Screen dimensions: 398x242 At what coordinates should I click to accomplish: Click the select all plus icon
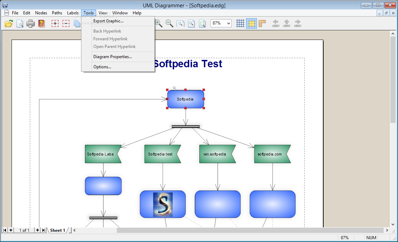pyautogui.click(x=55, y=23)
